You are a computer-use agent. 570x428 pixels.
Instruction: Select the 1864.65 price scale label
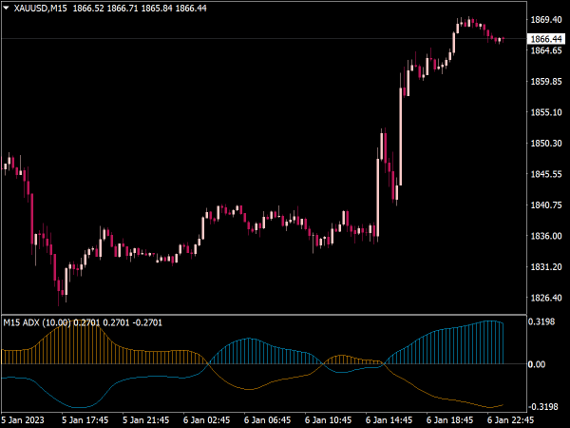tap(546, 50)
